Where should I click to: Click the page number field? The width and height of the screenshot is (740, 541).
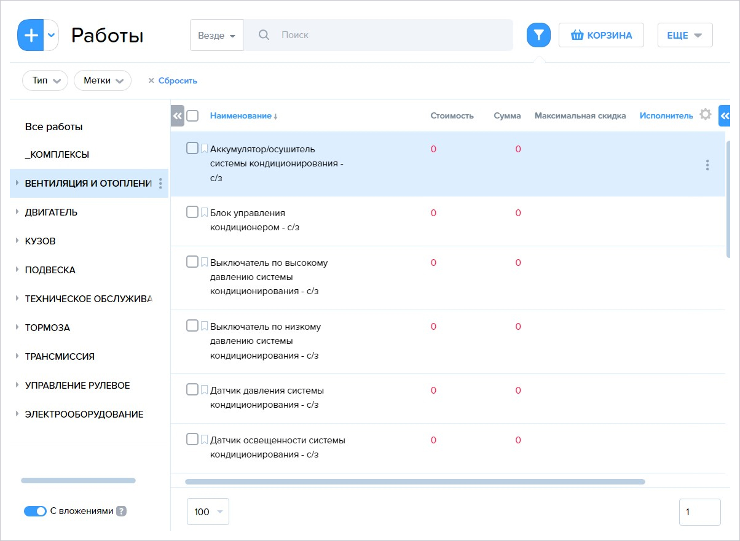click(x=699, y=512)
